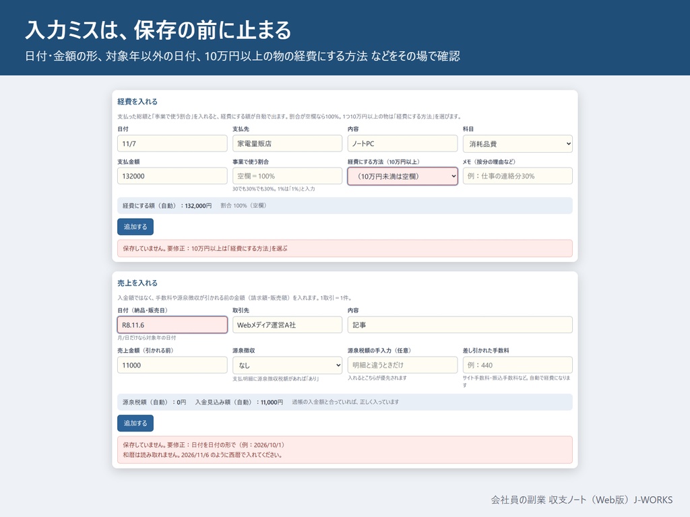Screen dimensions: 690x517
Task: Click the footer text 会社員の副業 収支ノート
Action: (x=582, y=500)
